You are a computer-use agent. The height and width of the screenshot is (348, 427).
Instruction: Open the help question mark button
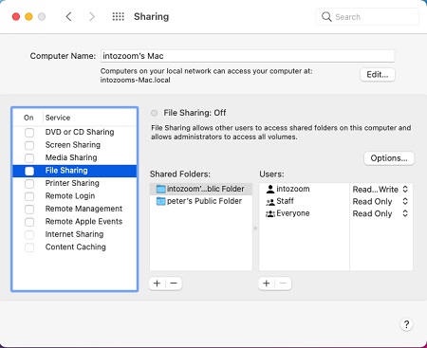406,324
